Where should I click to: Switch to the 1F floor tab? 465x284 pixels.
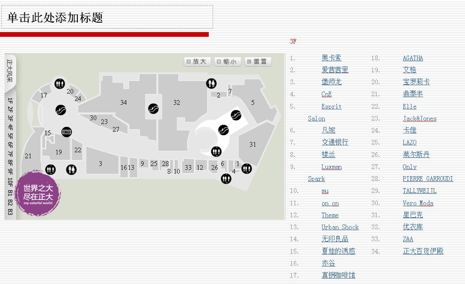(10, 101)
